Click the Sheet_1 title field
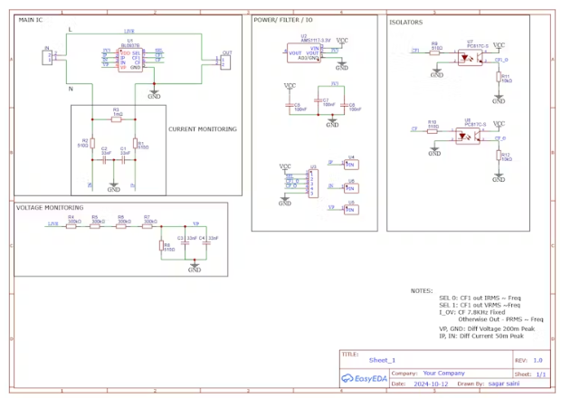The width and height of the screenshot is (561, 398). point(358,359)
